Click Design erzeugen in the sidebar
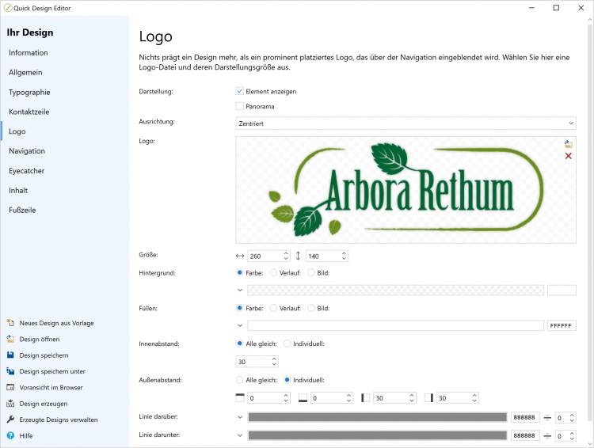The height and width of the screenshot is (448, 594). 43,404
